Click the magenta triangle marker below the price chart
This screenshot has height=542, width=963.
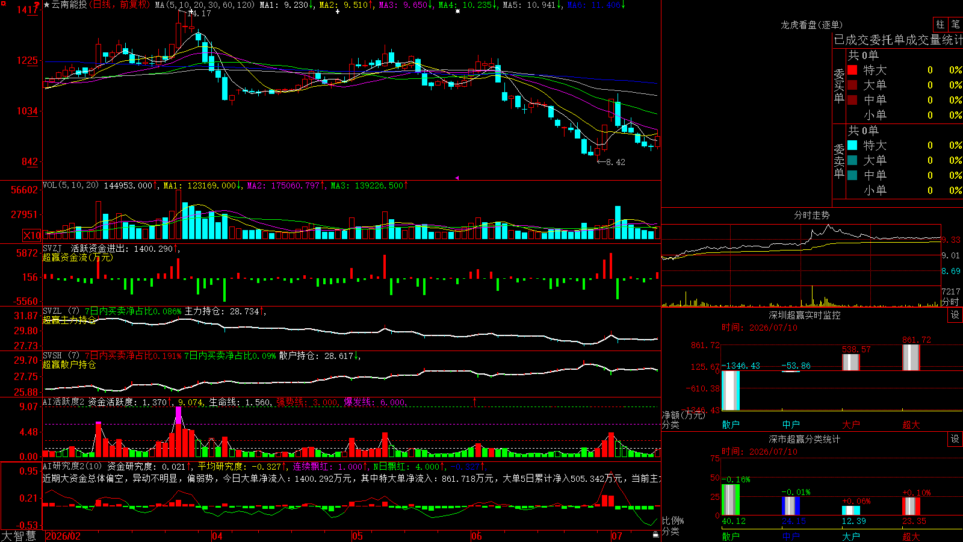457,178
